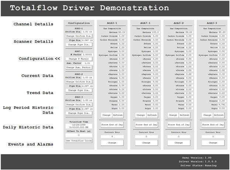The height and width of the screenshot is (170, 230).
Task: Click the Offset To Host input field
Action: coord(79,135)
